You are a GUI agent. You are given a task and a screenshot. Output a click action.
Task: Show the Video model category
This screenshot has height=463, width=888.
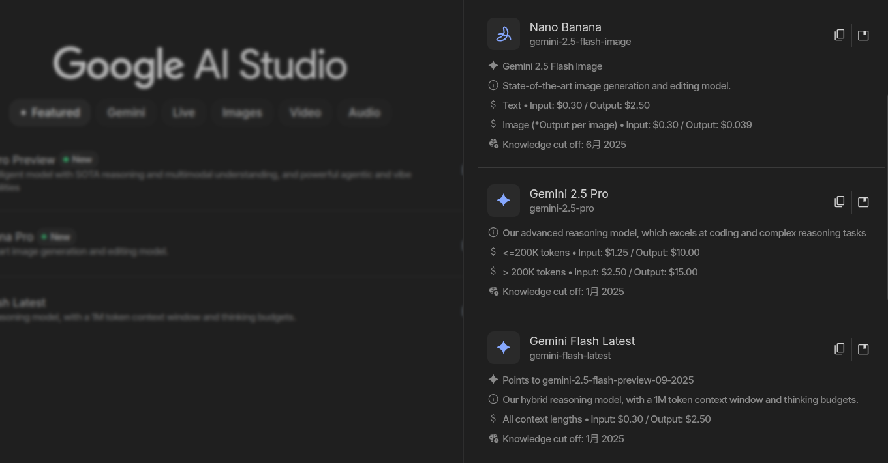(x=305, y=113)
